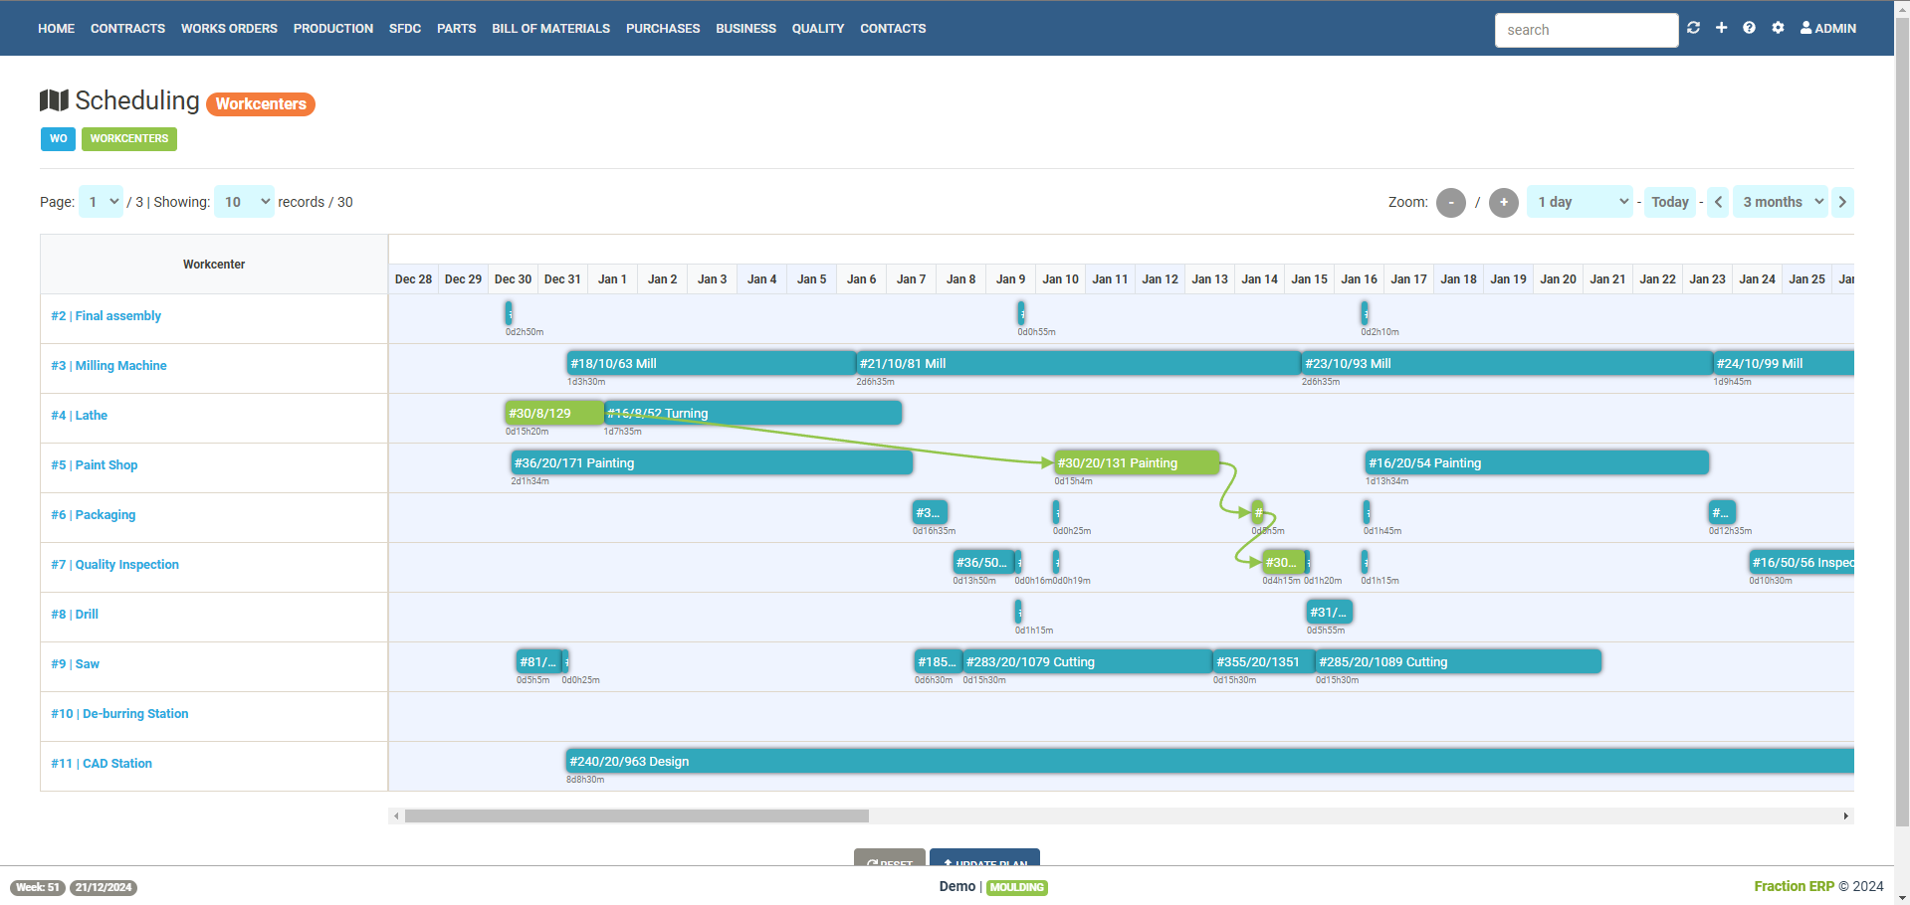1910x905 pixels.
Task: Click the ADMIN user icon
Action: tap(1804, 28)
